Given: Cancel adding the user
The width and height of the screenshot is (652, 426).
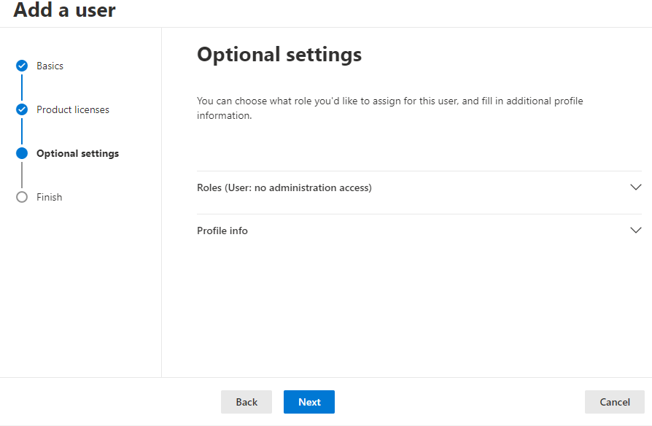Looking at the screenshot, I should point(615,402).
